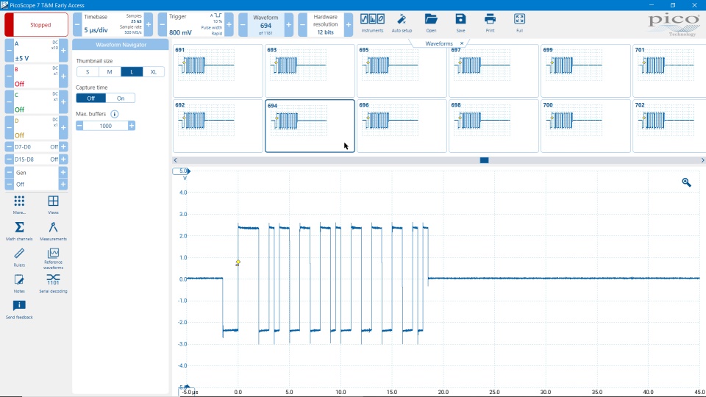The image size is (706, 397).
Task: Set Capture time to Off
Action: pyautogui.click(x=91, y=98)
